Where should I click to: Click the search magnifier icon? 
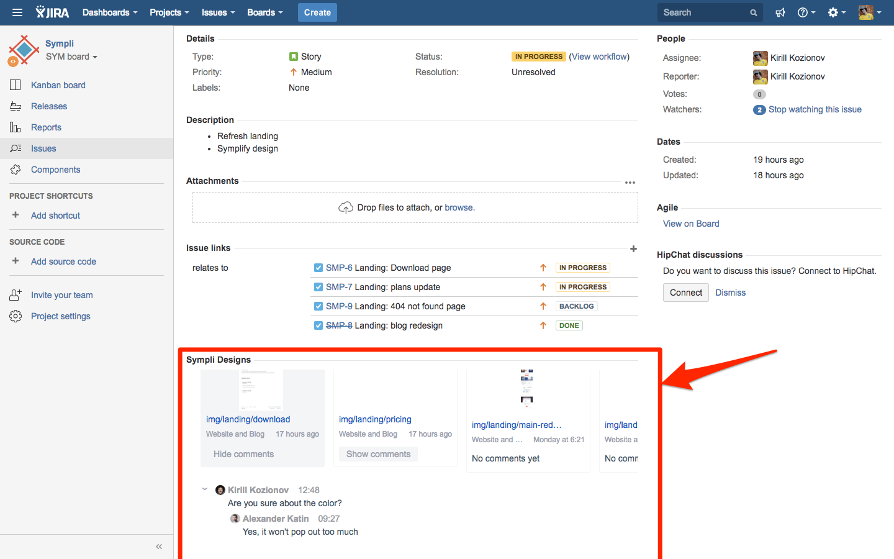coord(754,12)
